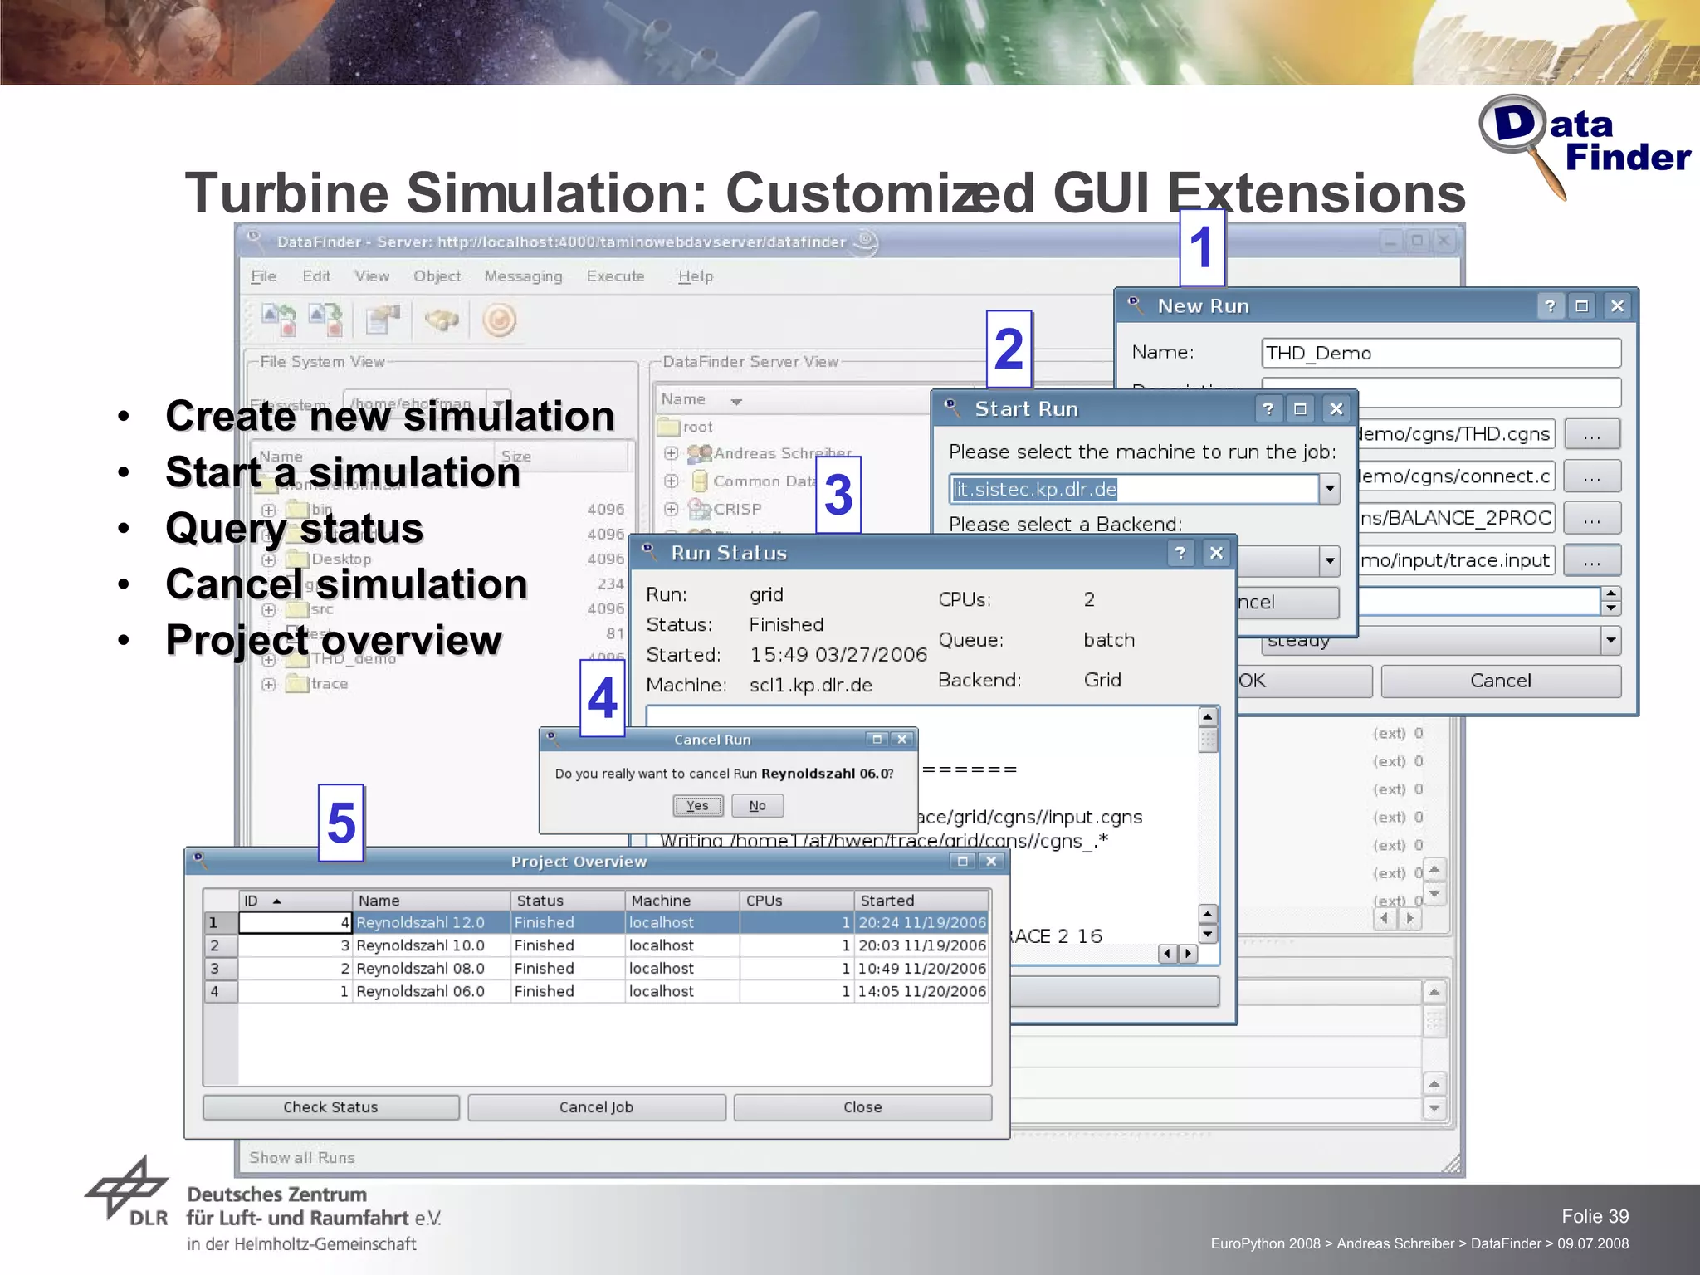Expand the Common Data tree node
1700x1275 pixels.
pyautogui.click(x=672, y=481)
